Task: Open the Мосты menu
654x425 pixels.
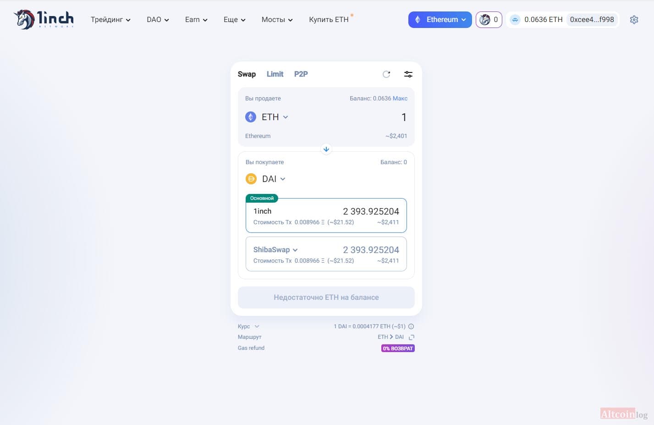Action: click(277, 20)
